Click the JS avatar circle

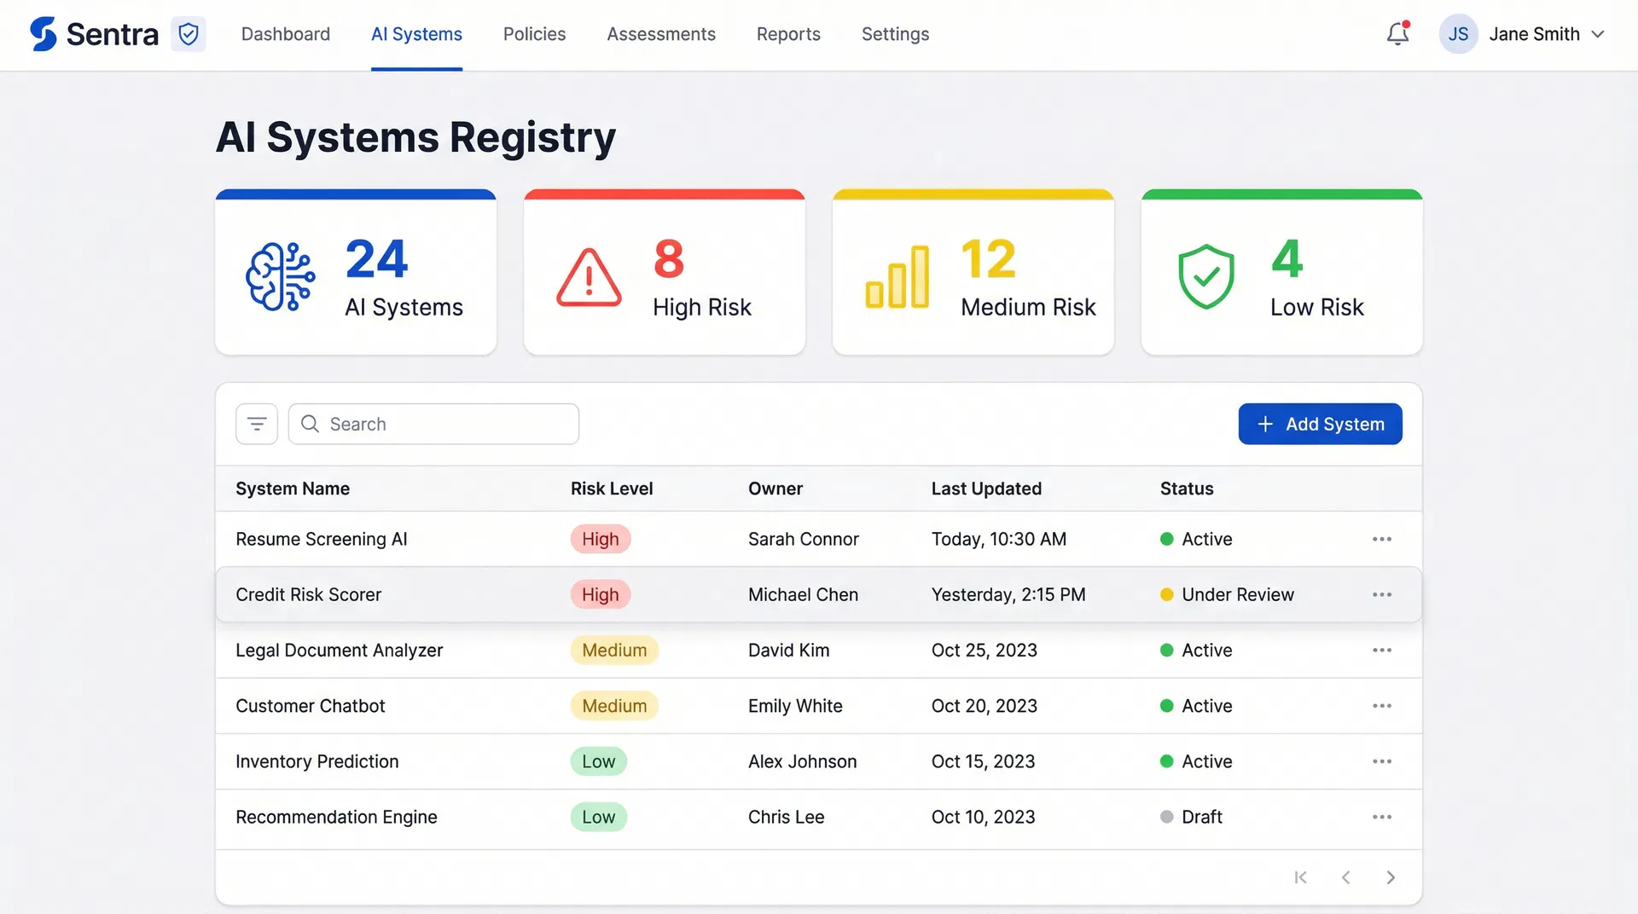pyautogui.click(x=1459, y=34)
